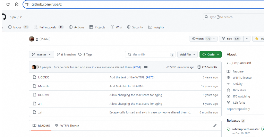
Task: Reload the page with the browser refresh icon
Action: tap(8, 4)
